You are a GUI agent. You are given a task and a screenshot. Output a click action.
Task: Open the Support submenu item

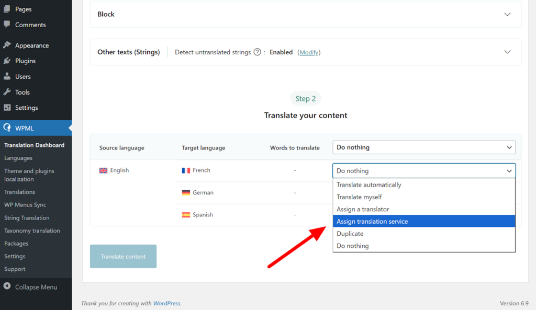(x=15, y=269)
